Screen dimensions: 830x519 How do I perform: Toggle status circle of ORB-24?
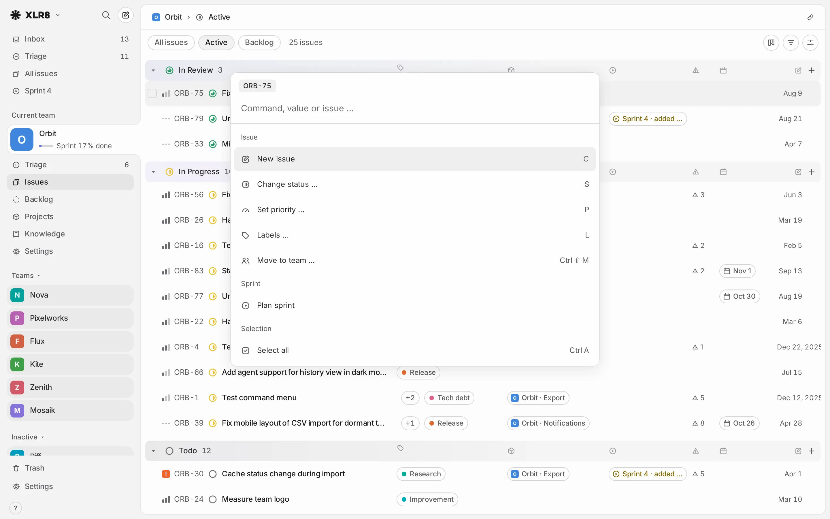[x=213, y=499]
